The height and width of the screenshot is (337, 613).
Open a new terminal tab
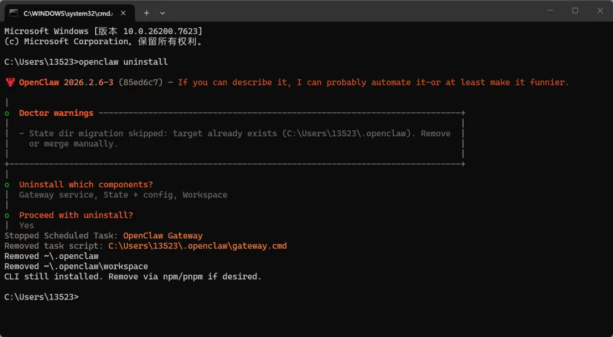pyautogui.click(x=146, y=12)
